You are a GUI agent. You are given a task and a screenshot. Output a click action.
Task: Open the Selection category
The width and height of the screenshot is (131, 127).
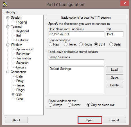[22, 63]
